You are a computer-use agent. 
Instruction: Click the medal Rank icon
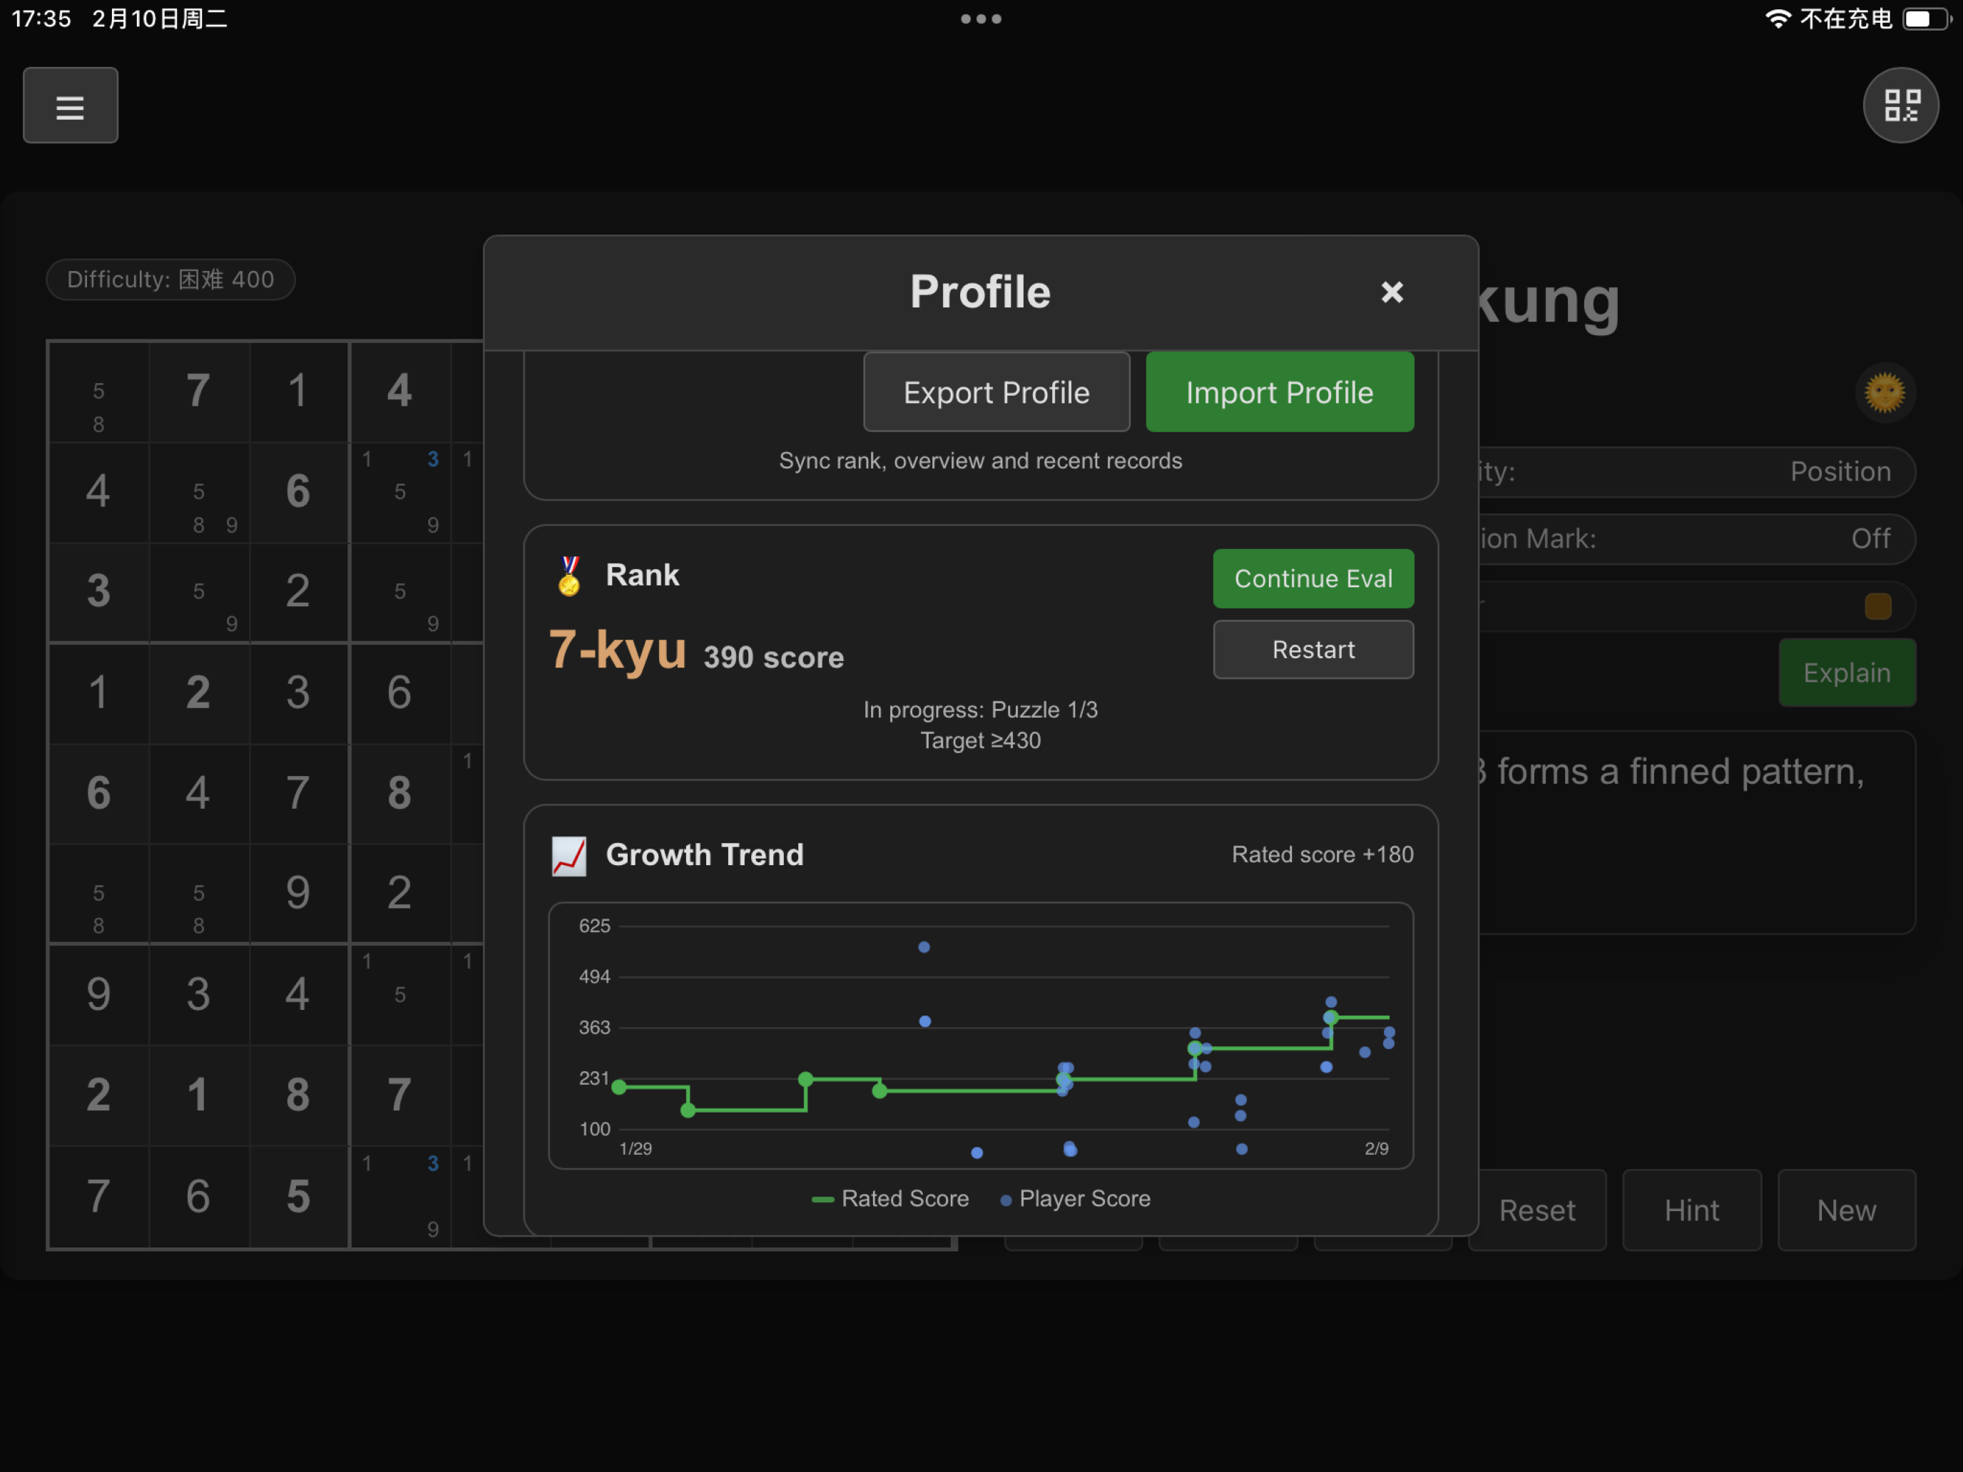coord(568,576)
